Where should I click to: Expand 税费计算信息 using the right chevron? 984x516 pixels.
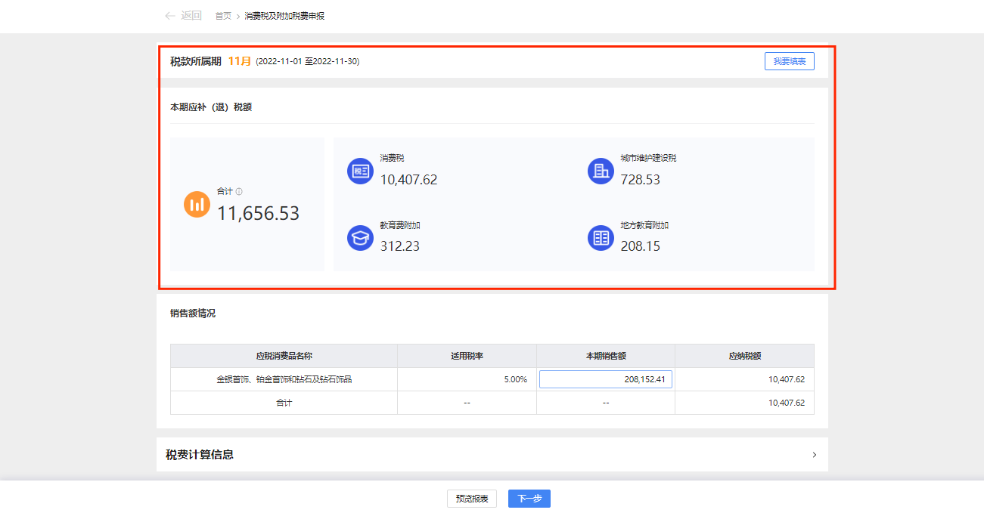(x=814, y=455)
